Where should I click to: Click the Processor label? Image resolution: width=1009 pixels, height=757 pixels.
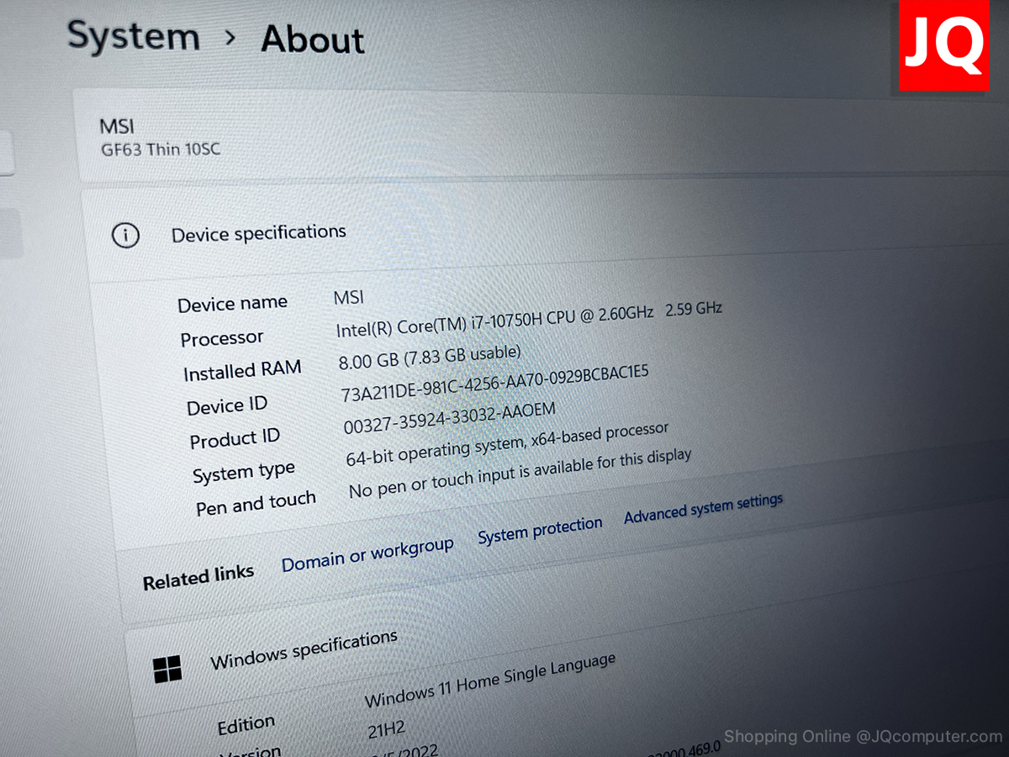click(222, 338)
